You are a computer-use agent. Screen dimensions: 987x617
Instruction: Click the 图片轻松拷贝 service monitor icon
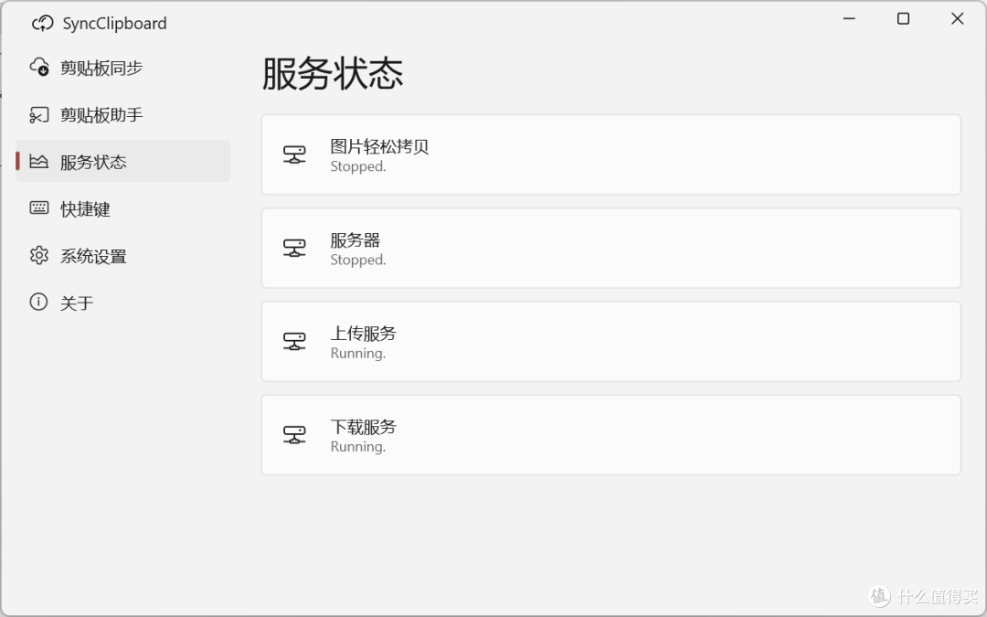click(293, 154)
